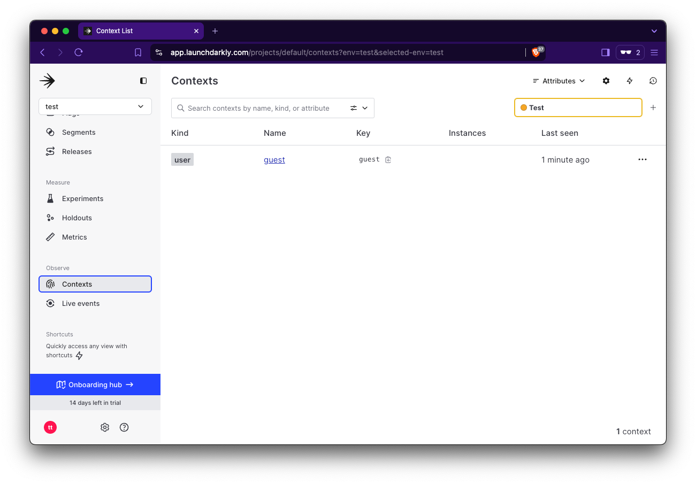Screen dimensions: 696x484
Task: Select Metrics under Measure
Action: pyautogui.click(x=74, y=237)
